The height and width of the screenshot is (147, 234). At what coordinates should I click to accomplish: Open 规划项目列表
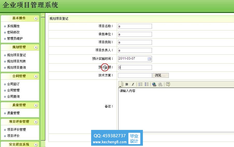16,61
